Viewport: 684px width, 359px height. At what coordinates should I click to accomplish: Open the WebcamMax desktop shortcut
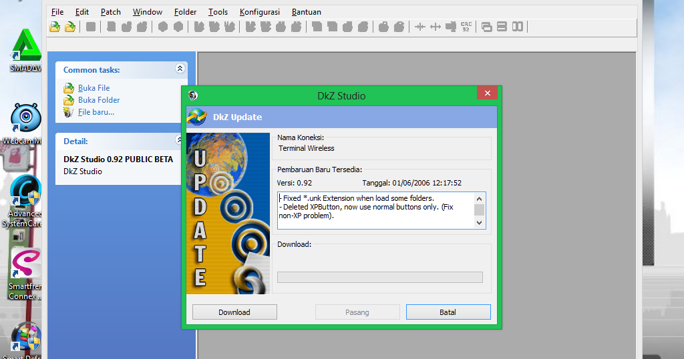[24, 124]
